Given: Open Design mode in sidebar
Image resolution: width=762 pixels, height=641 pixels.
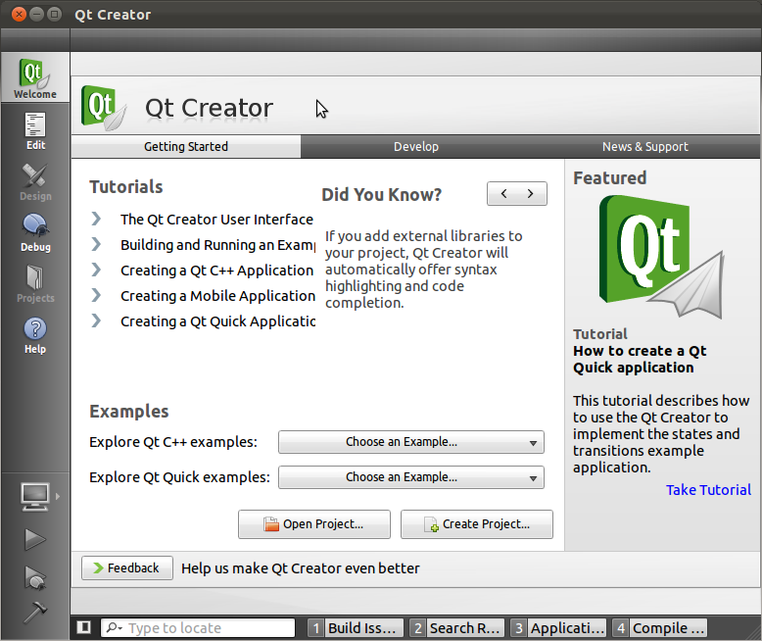Looking at the screenshot, I should [x=35, y=182].
